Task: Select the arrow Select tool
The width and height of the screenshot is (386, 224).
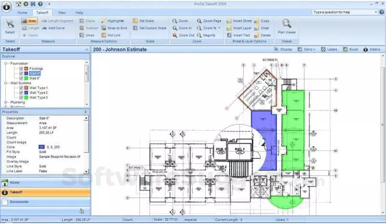Action: 10,26
